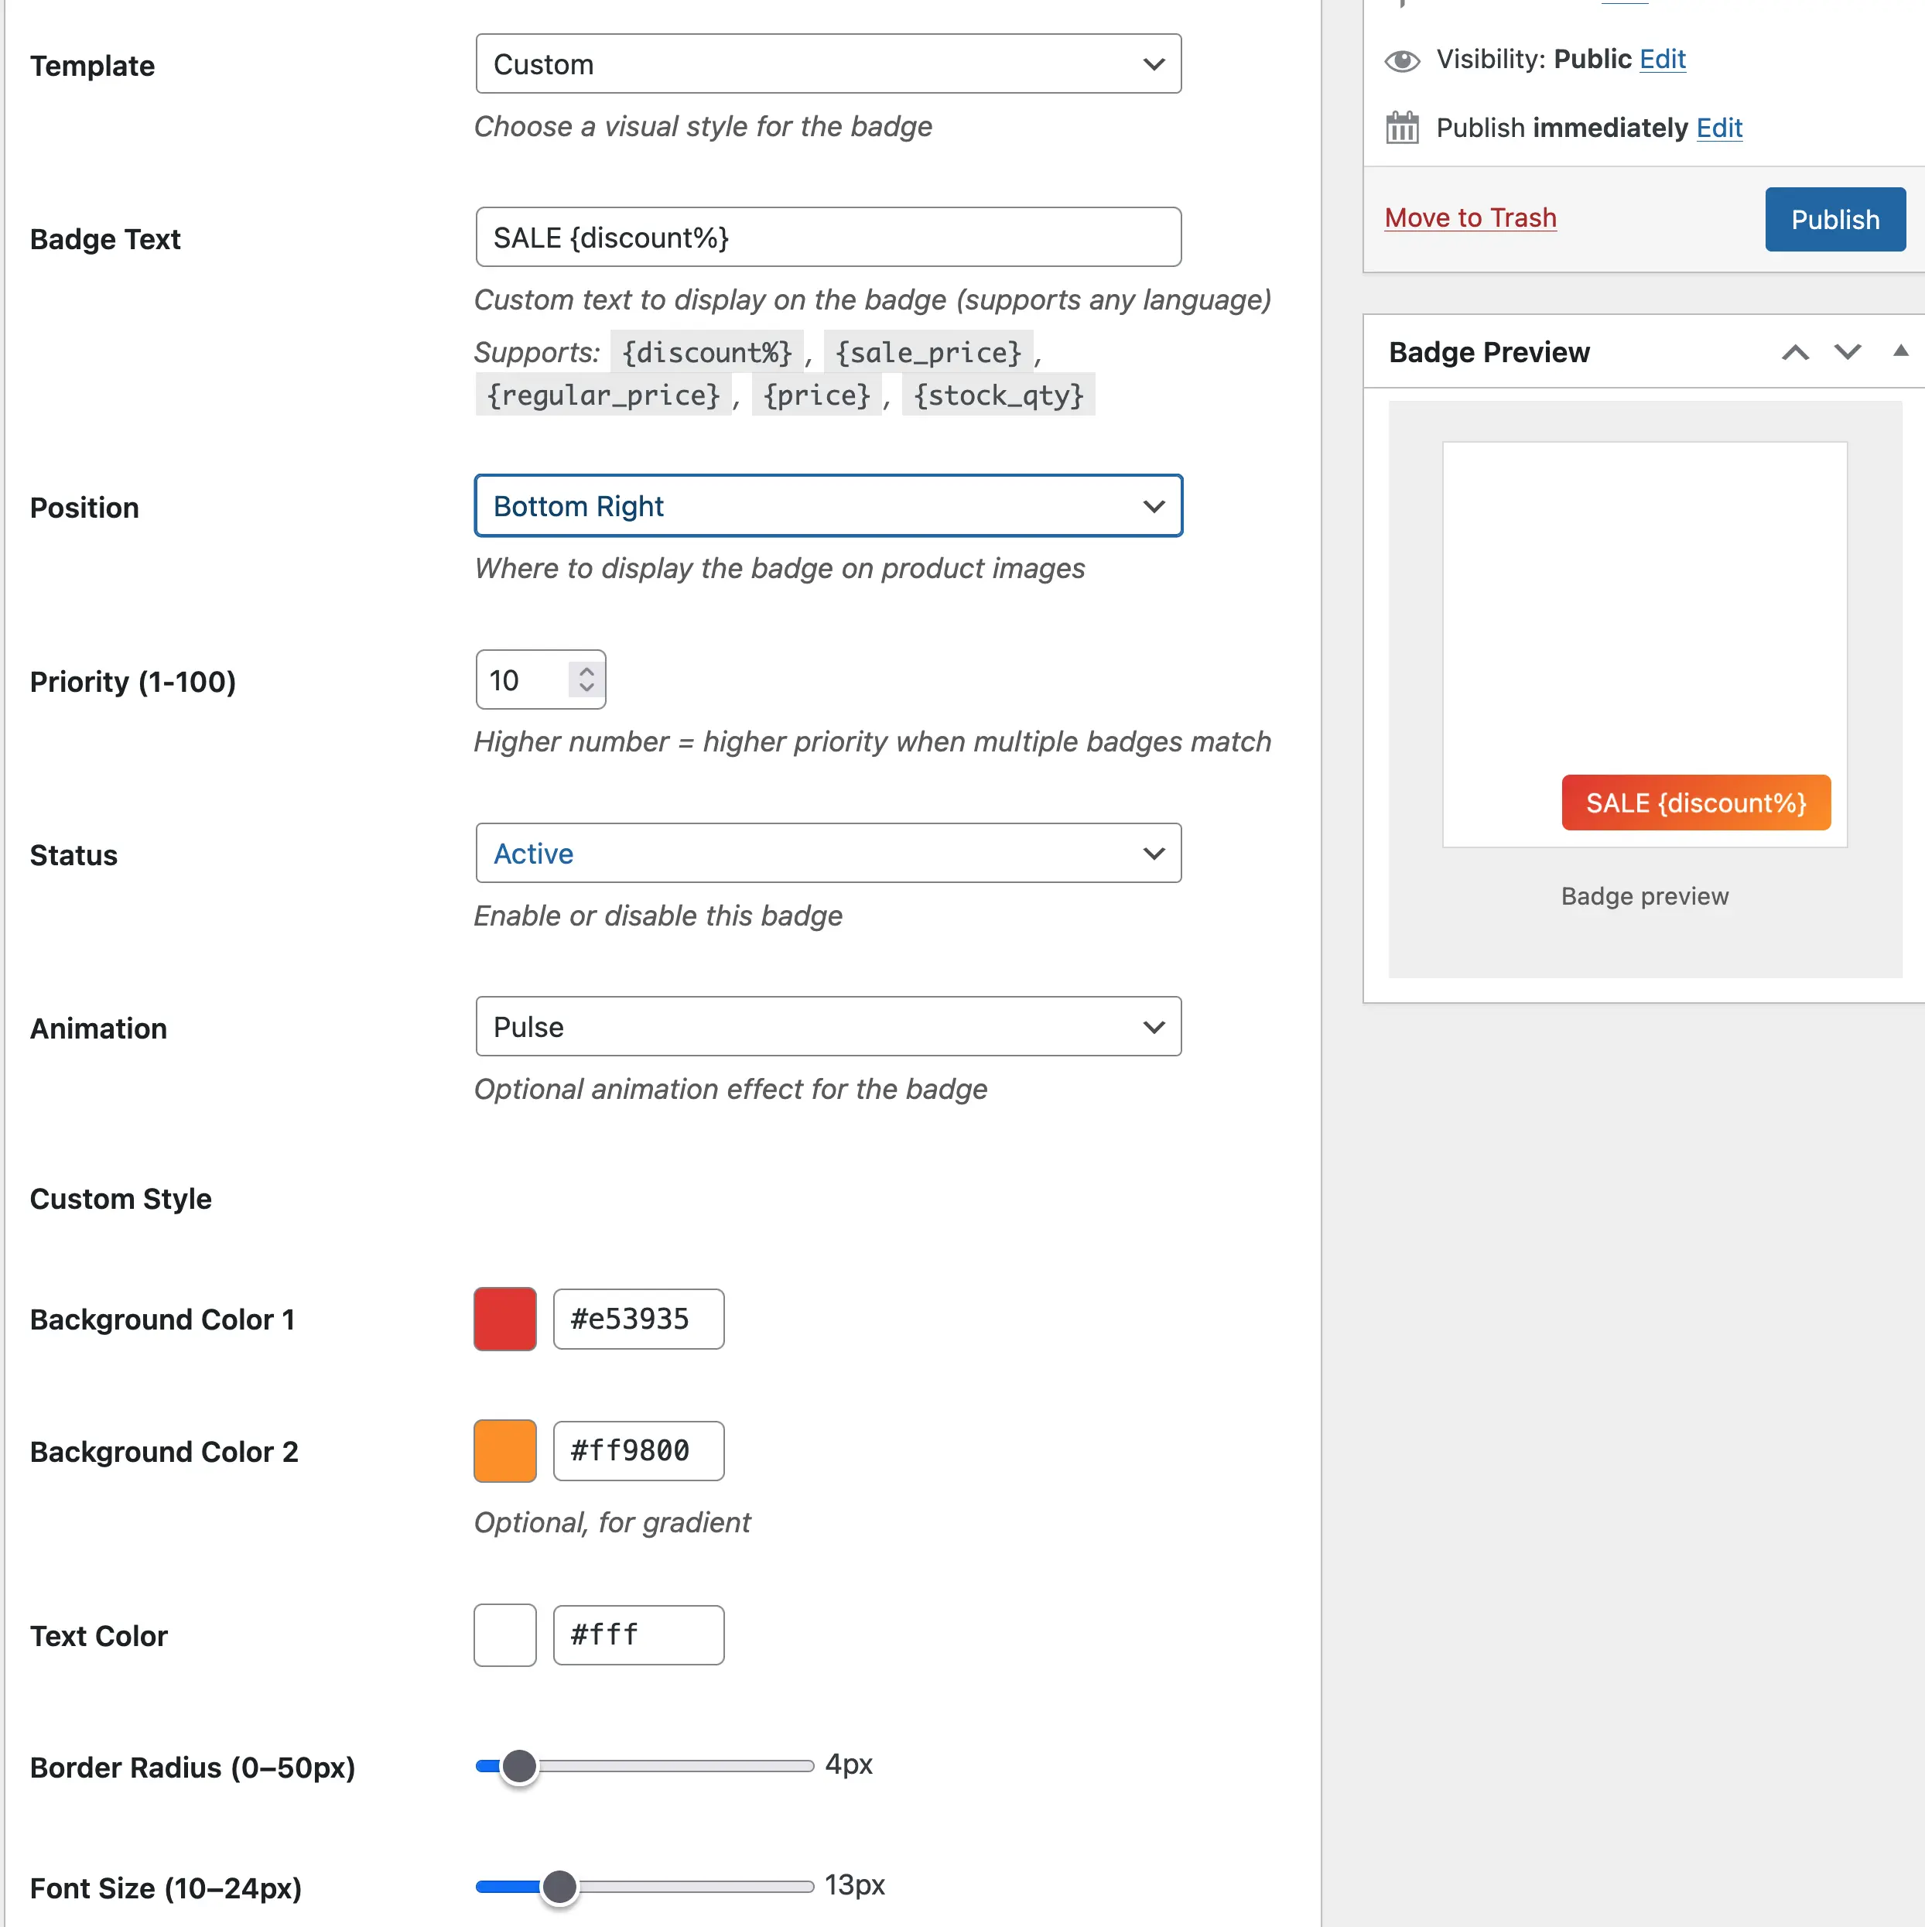
Task: Click the {stock_qty} placeholder token
Action: point(998,395)
